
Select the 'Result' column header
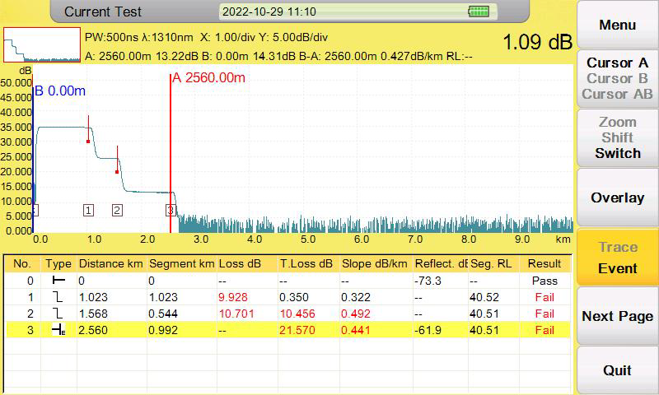click(544, 263)
